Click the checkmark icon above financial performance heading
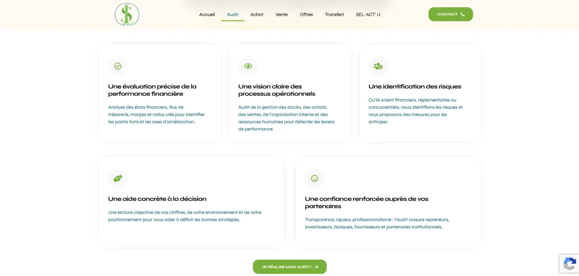Screen dimensions: 579x276 [118, 66]
